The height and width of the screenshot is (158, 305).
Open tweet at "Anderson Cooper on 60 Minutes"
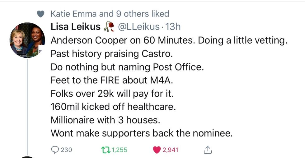tap(168, 41)
